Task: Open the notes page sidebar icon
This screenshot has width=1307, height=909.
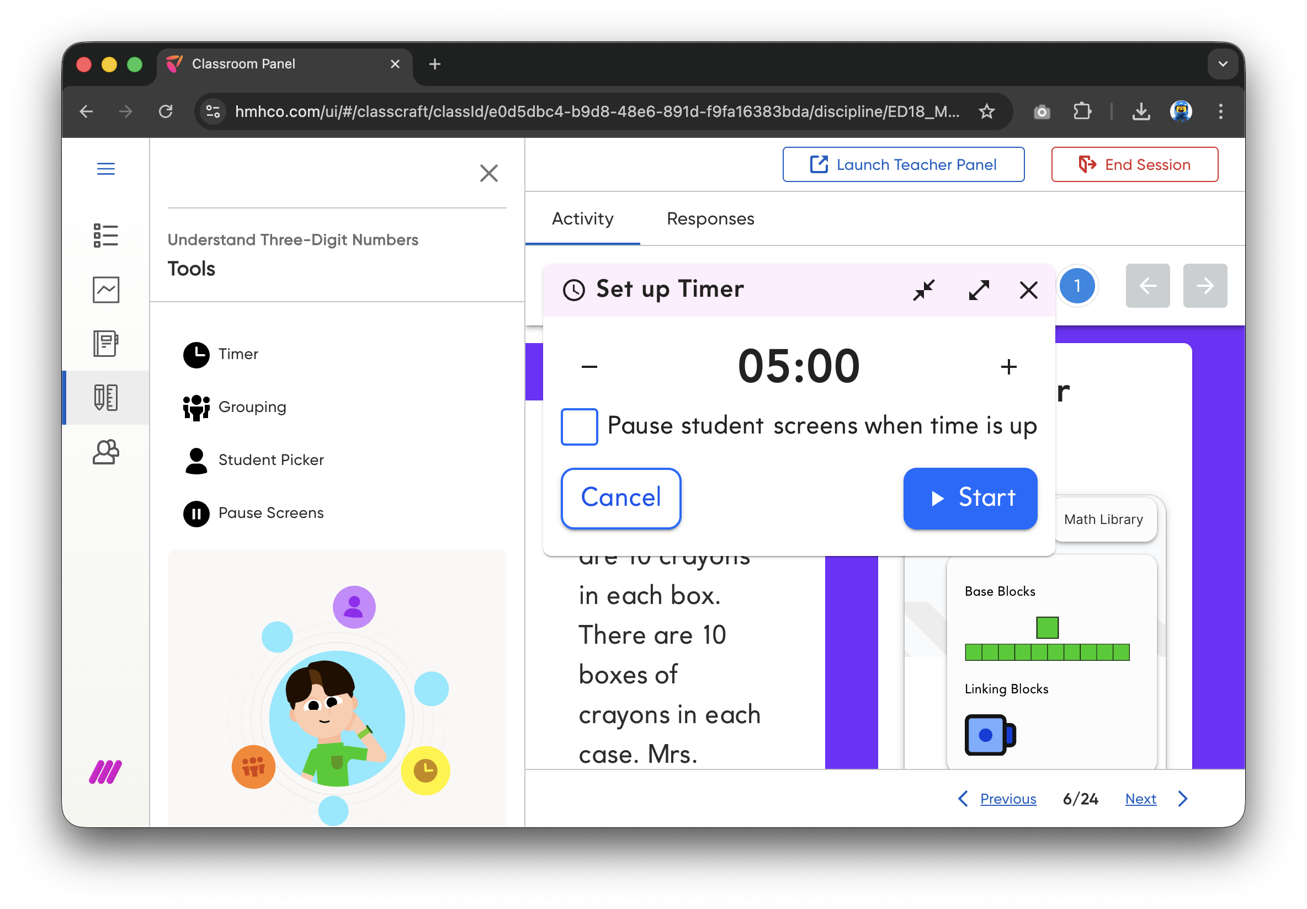Action: pyautogui.click(x=106, y=344)
